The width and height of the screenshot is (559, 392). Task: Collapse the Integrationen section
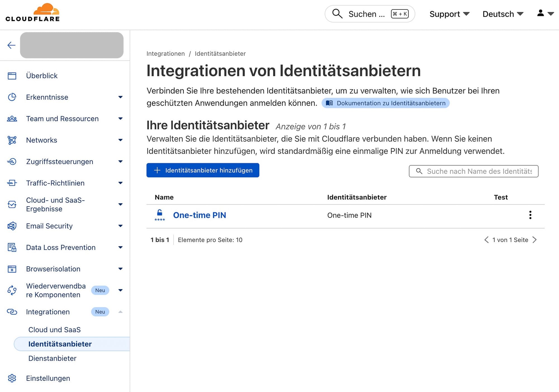120,312
